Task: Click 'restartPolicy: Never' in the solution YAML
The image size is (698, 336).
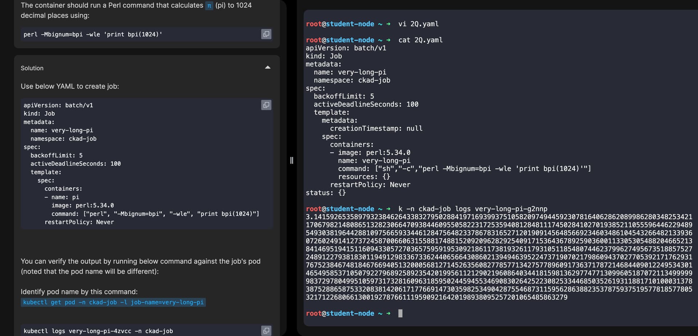Action: (79, 222)
